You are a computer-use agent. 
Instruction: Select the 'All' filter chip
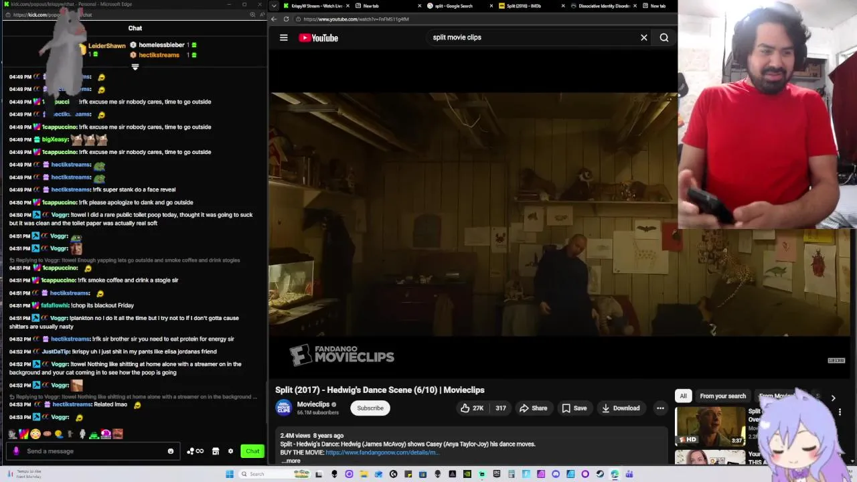(683, 396)
